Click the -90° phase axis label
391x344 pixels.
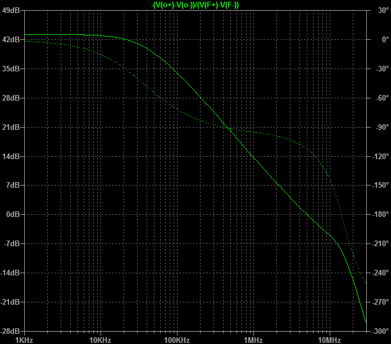pyautogui.click(x=382, y=127)
